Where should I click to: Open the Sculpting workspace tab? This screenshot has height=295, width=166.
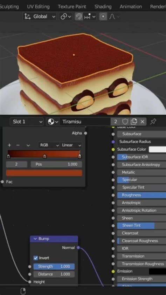coord(9,7)
